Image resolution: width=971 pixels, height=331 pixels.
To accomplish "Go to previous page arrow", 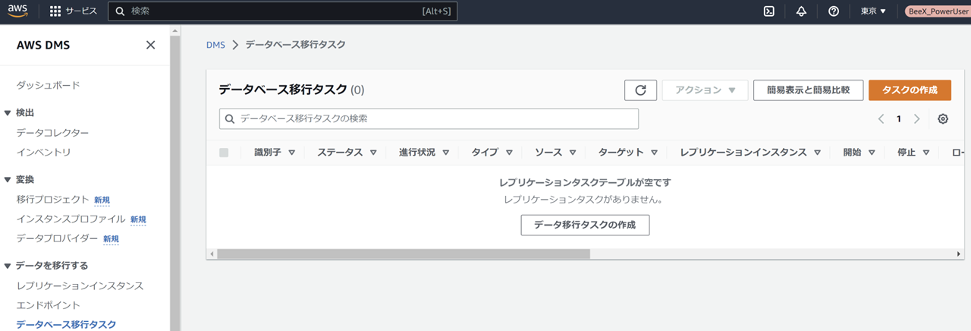I will (881, 119).
